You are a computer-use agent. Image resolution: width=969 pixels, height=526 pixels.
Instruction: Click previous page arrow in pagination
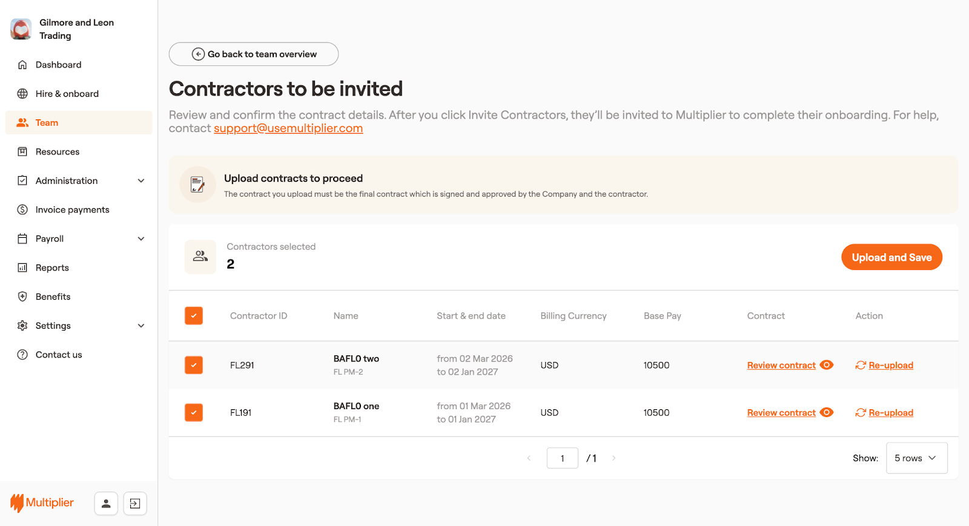[x=529, y=458]
